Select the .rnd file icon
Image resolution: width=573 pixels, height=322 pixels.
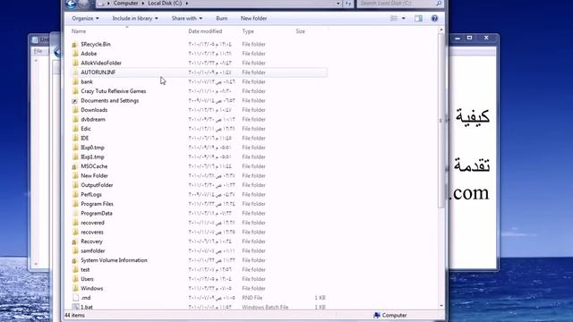75,298
